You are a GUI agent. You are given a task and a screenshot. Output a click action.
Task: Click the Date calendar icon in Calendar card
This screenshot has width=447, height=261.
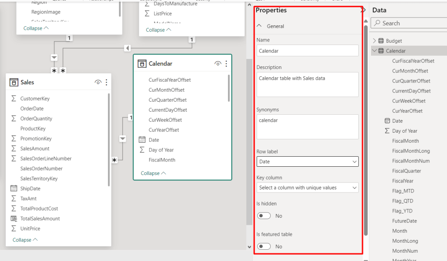[142, 140]
